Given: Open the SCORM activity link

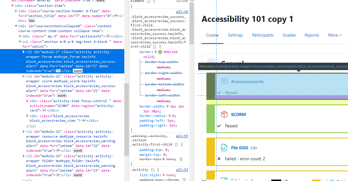Looking at the screenshot, I should click(238, 115).
